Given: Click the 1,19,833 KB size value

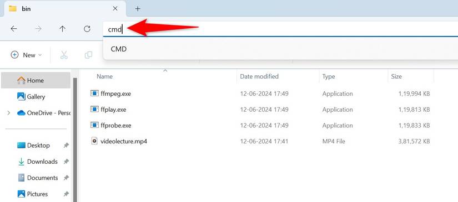Looking at the screenshot, I should (x=414, y=126).
